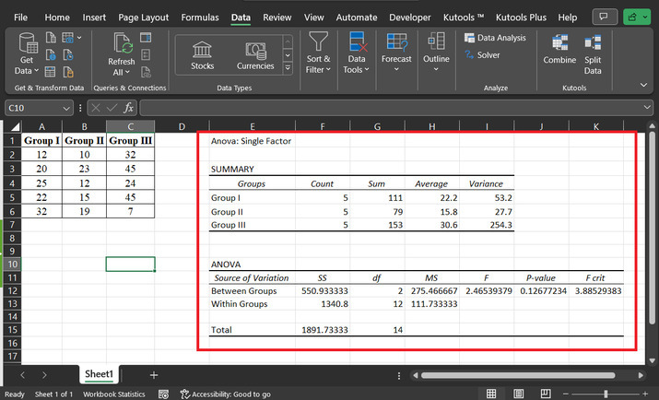Open the Name Box dropdown arrow
Screen dimensions: 659x400
[x=66, y=108]
